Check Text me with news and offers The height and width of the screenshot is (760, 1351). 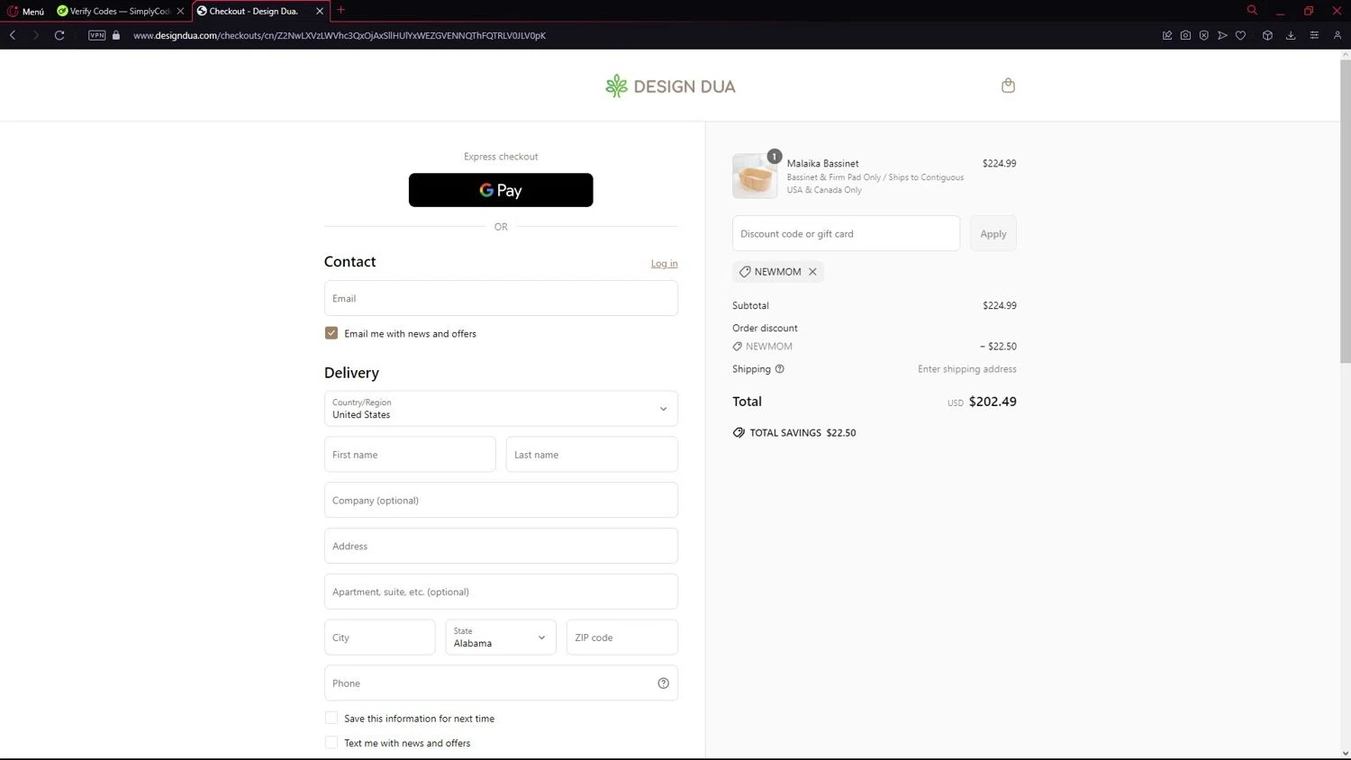point(331,743)
